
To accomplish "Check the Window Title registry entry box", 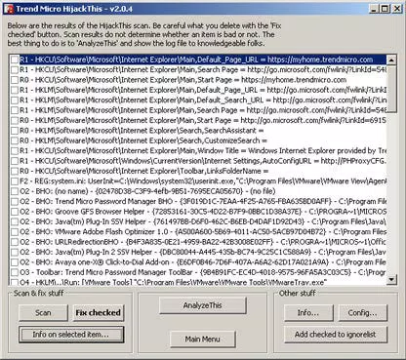I will (x=15, y=150).
